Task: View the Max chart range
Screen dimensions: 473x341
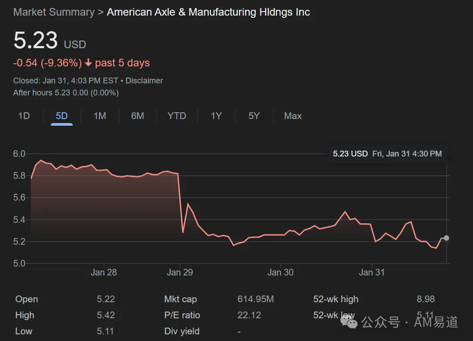Action: tap(293, 116)
